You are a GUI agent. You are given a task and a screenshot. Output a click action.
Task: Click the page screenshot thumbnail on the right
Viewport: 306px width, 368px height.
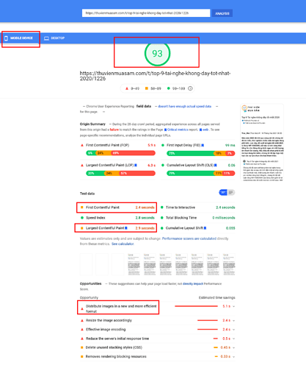[262, 143]
